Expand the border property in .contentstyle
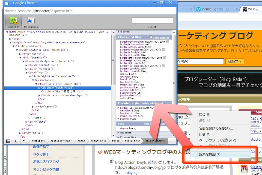 (119, 108)
